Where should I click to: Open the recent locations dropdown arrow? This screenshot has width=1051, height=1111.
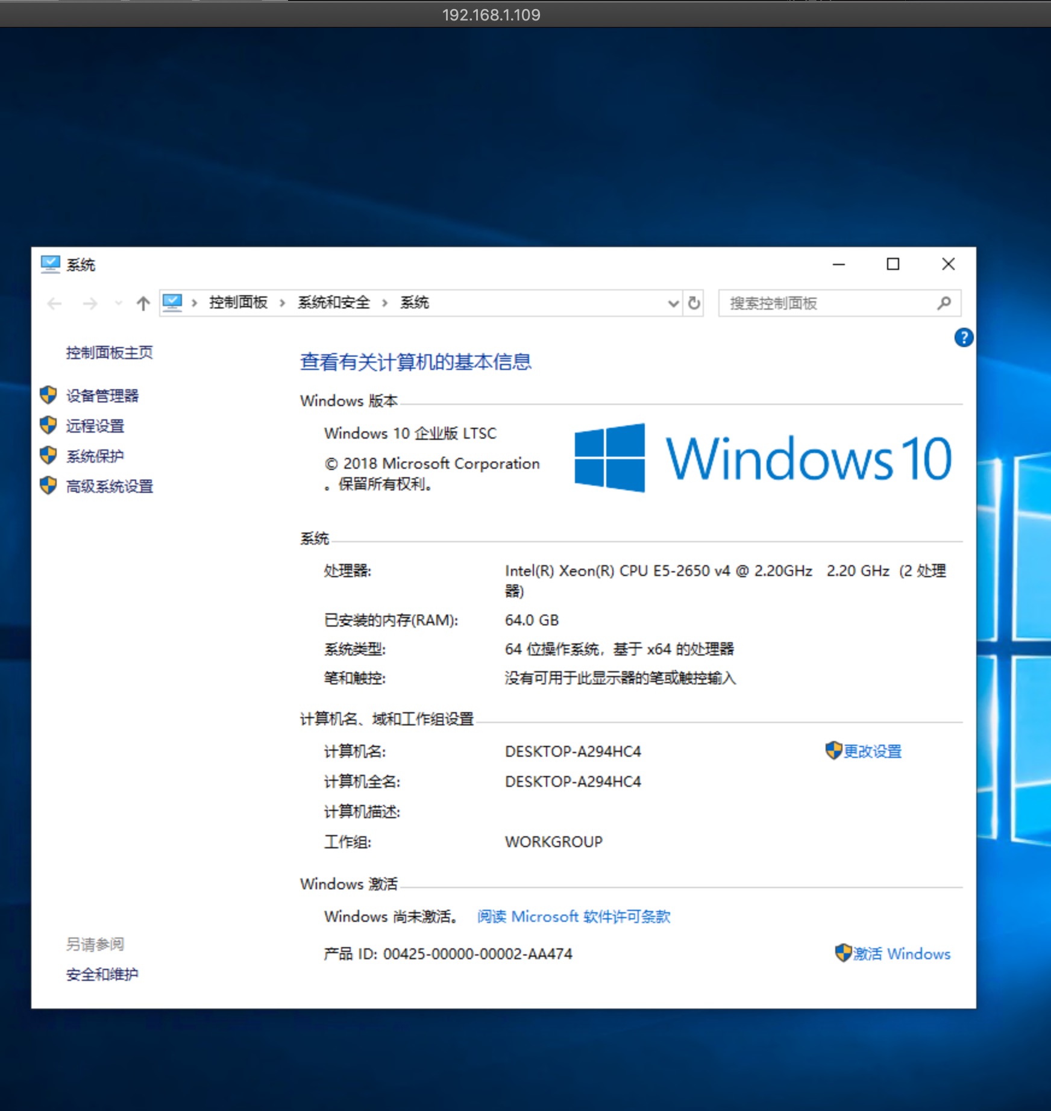coord(119,303)
